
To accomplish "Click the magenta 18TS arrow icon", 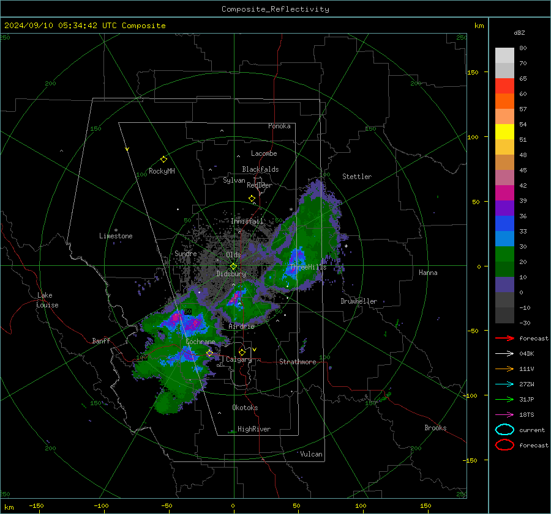I will pyautogui.click(x=504, y=415).
